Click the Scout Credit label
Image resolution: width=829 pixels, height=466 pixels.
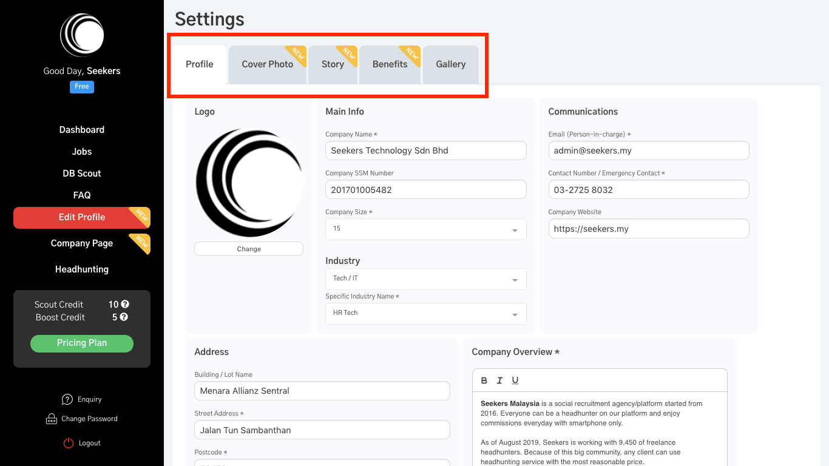[59, 305]
